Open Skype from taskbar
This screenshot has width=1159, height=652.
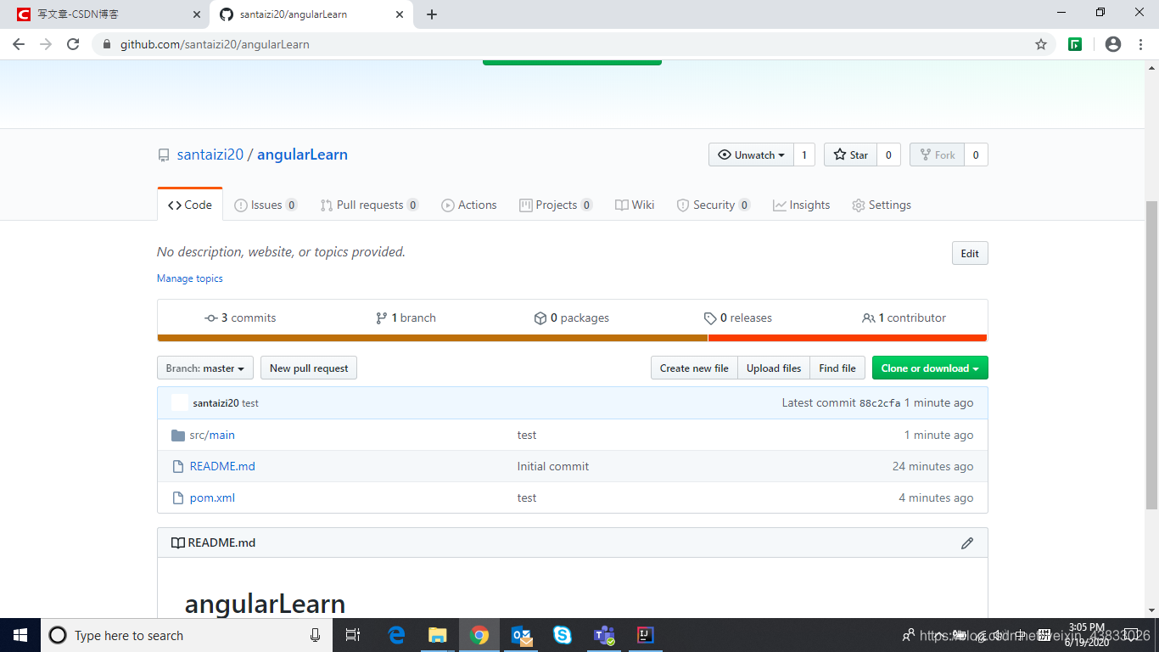[x=562, y=635]
